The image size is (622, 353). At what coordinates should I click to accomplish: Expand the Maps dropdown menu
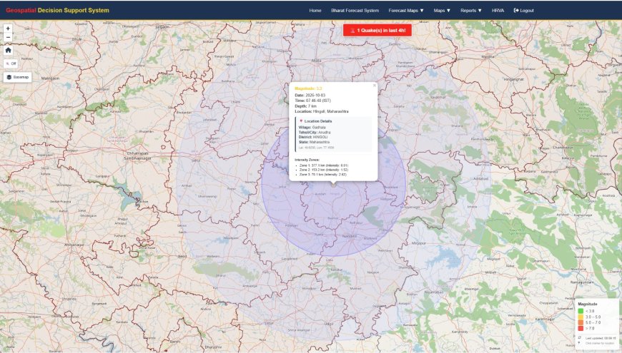coord(442,11)
